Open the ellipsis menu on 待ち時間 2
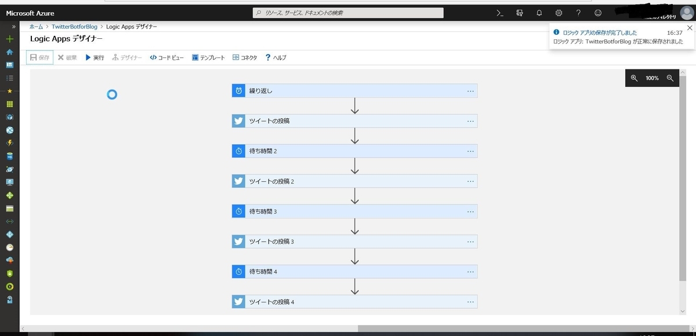 point(470,151)
